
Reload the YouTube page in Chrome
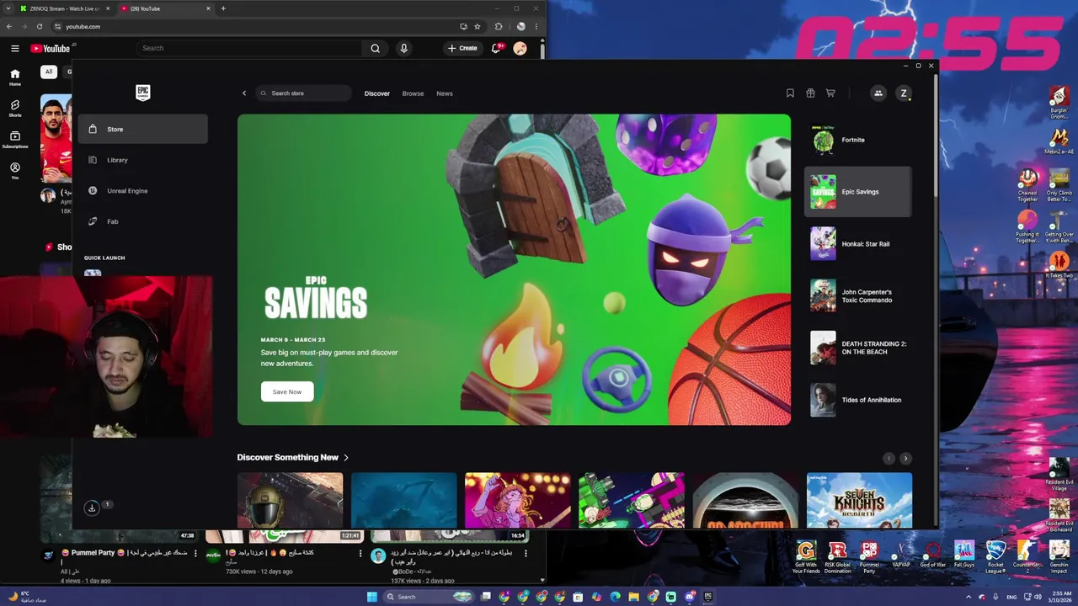click(39, 26)
